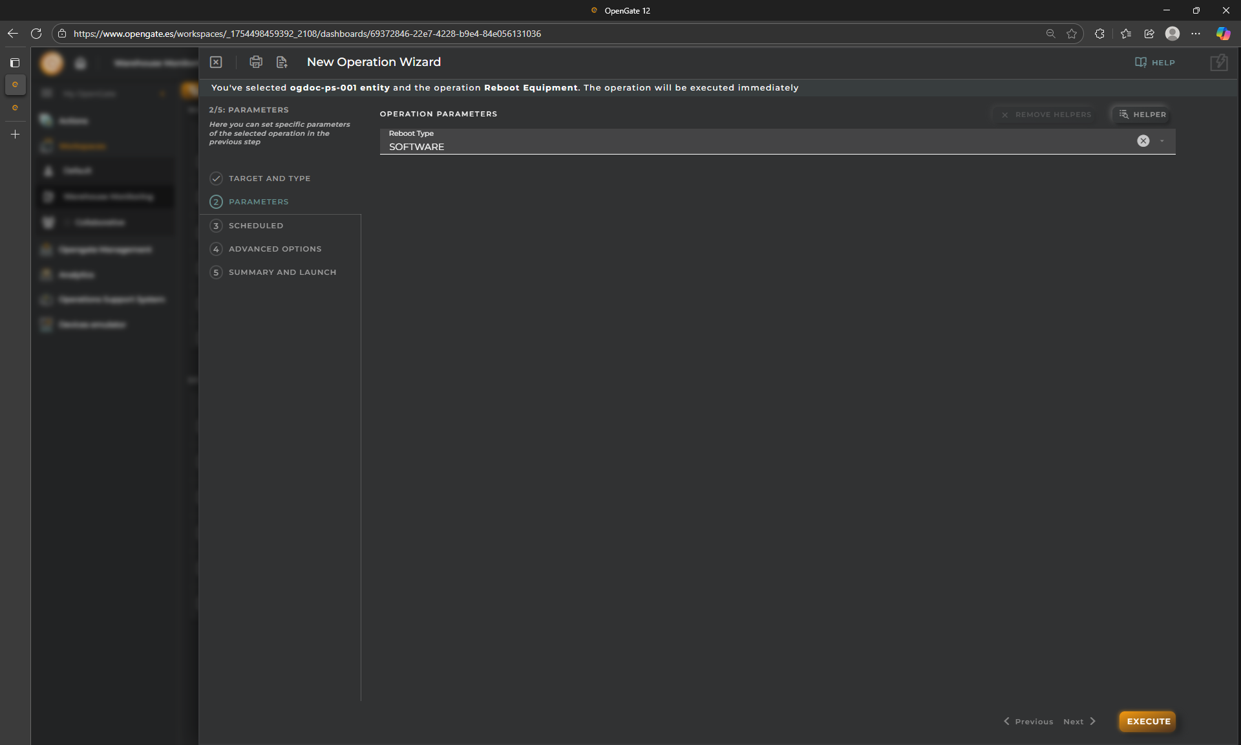The image size is (1241, 745).
Task: Open Summary and Launch step
Action: (282, 272)
